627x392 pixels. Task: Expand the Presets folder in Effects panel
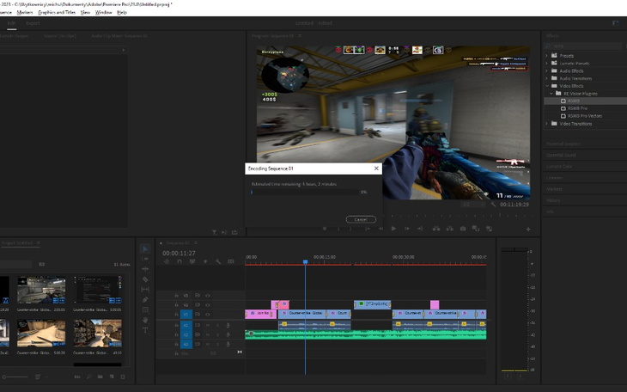pos(547,56)
